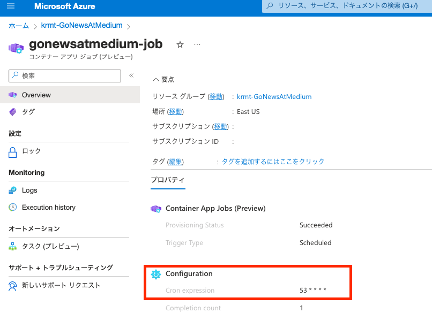Click the Logs icon in sidebar
This screenshot has height=313, width=432.
pos(13,190)
